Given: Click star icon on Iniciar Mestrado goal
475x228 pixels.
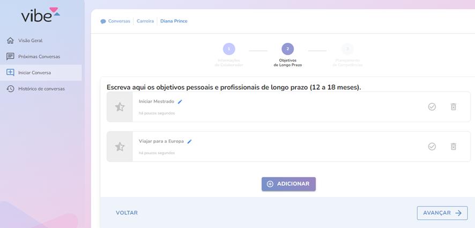Looking at the screenshot, I should (120, 107).
